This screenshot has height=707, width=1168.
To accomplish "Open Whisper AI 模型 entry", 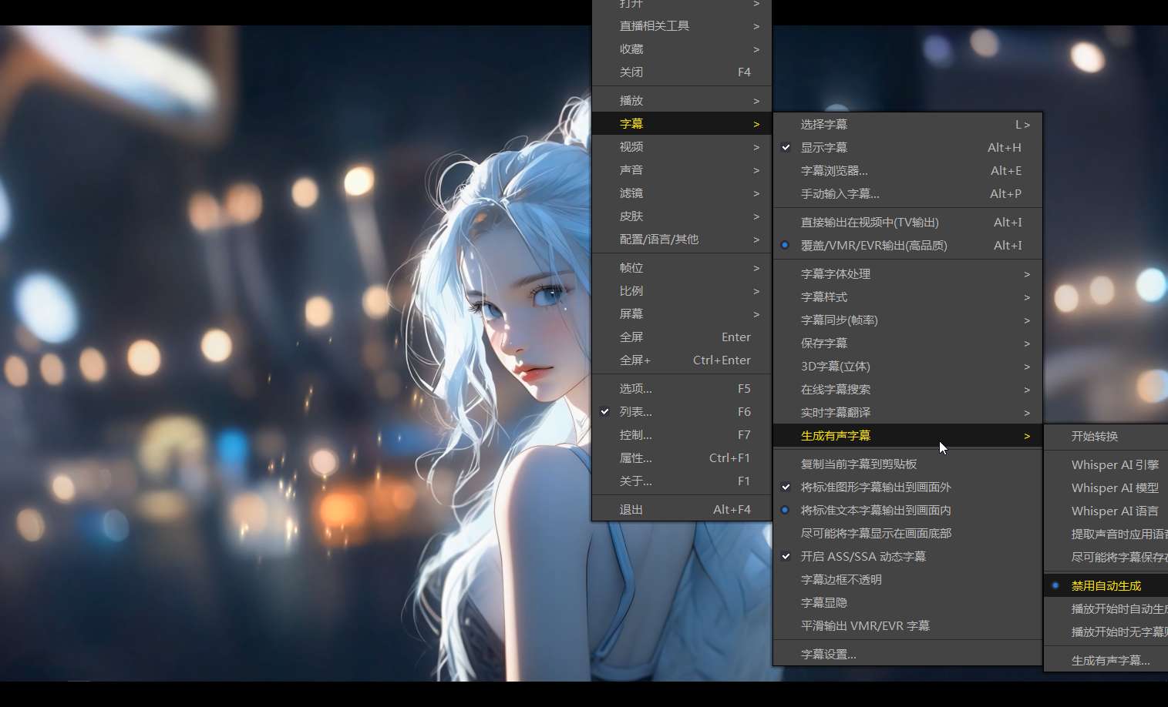I will (1106, 488).
